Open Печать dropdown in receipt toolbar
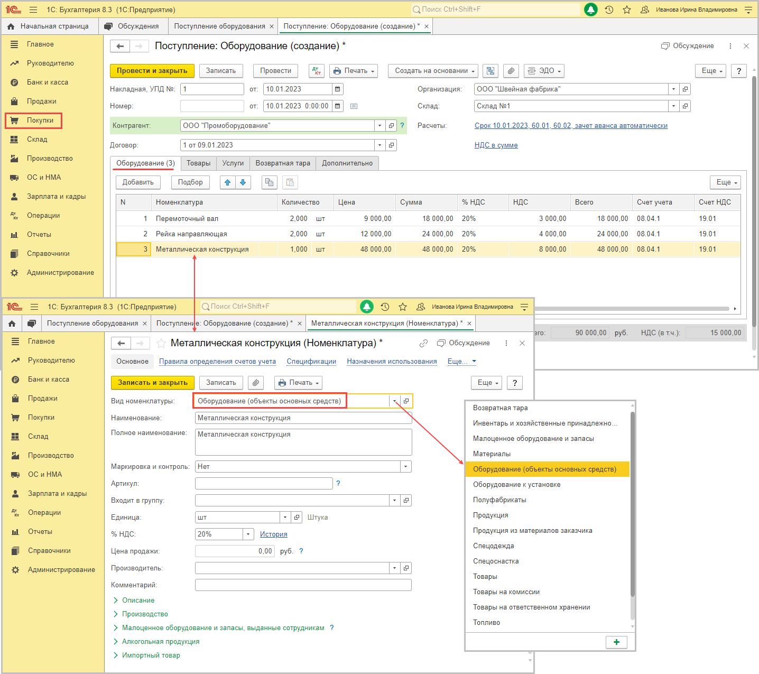Viewport: 759px width, 674px height. point(354,71)
